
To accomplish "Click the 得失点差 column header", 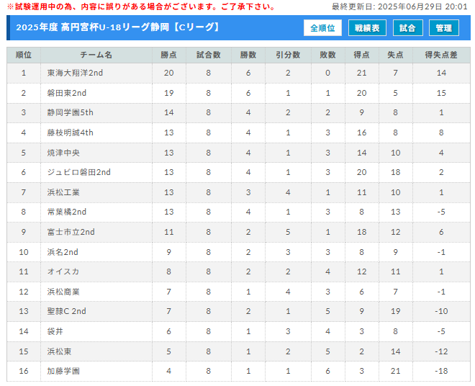I will [441, 55].
